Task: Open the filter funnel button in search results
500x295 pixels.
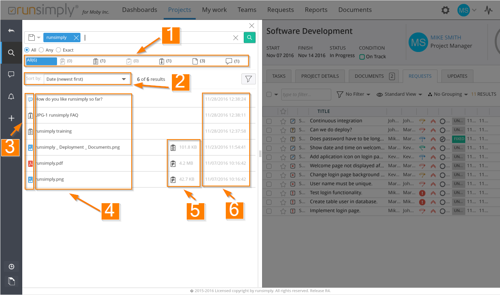Action: [x=248, y=79]
